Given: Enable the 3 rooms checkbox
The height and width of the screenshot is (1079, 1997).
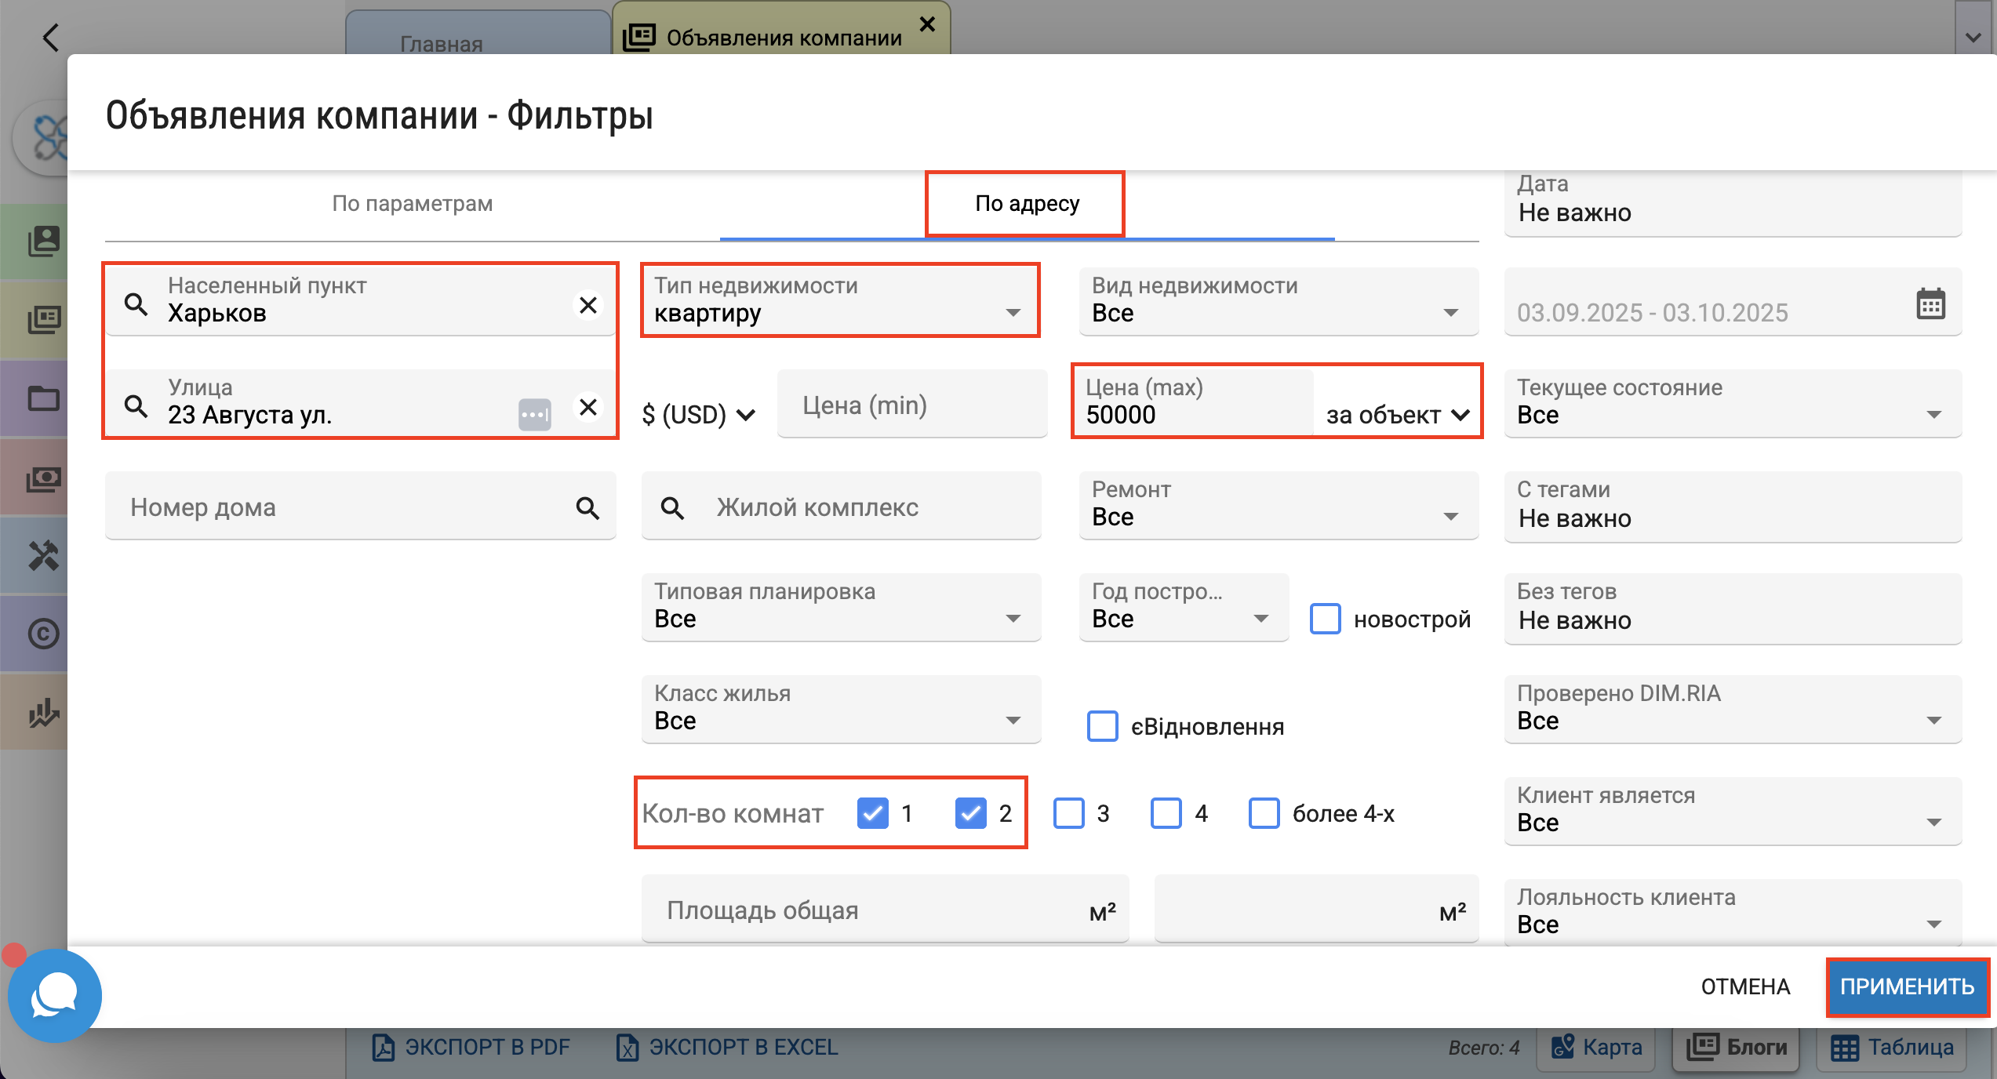Looking at the screenshot, I should [x=1068, y=813].
